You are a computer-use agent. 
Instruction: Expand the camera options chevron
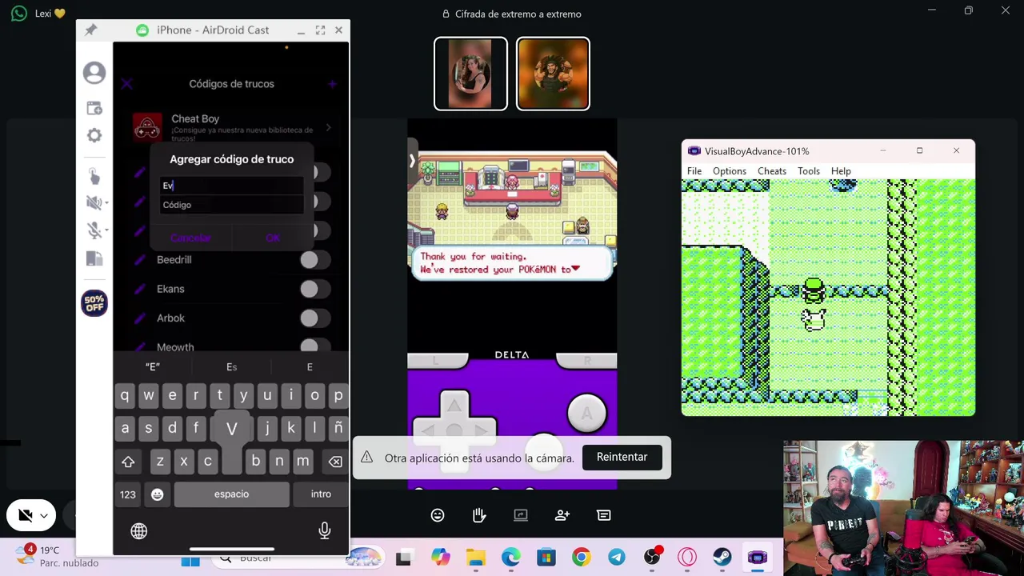[44, 516]
